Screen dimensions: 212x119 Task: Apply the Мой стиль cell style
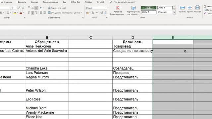(149, 8)
